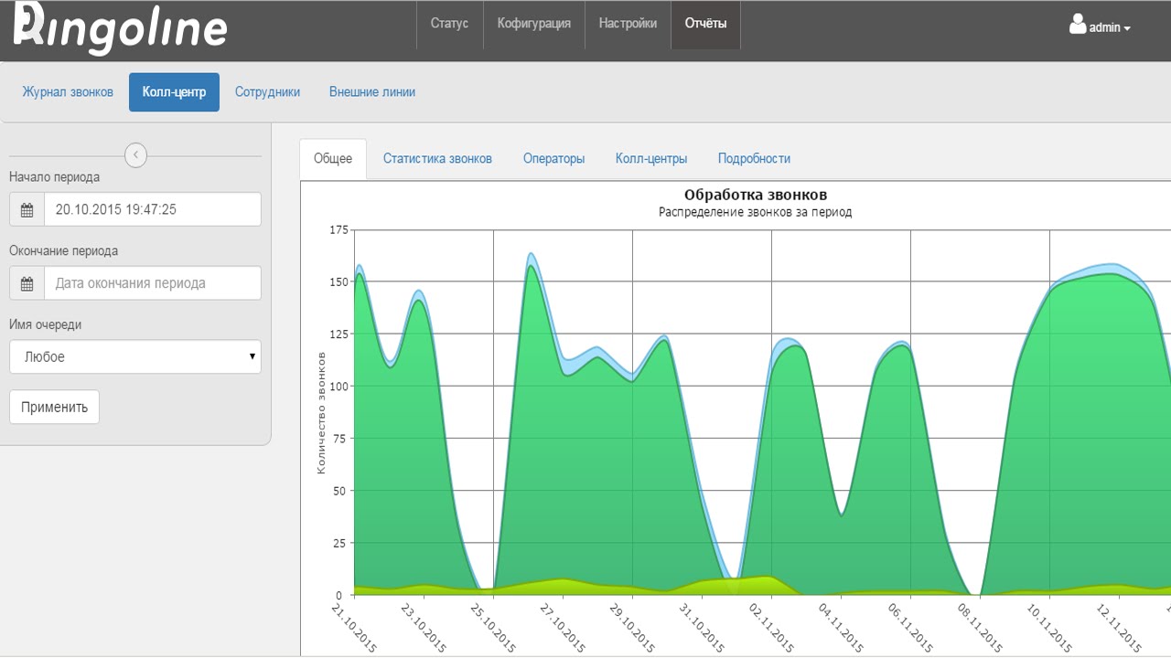Open the admin account dropdown

[1100, 26]
